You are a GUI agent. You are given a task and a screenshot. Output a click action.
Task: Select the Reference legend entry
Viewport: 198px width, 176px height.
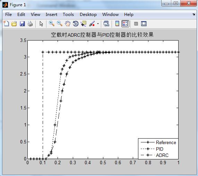coord(158,142)
